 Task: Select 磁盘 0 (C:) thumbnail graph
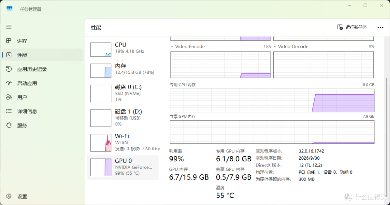click(101, 93)
